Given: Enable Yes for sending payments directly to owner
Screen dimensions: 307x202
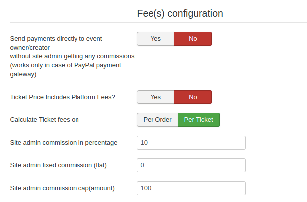Looking at the screenshot, I should (155, 39).
